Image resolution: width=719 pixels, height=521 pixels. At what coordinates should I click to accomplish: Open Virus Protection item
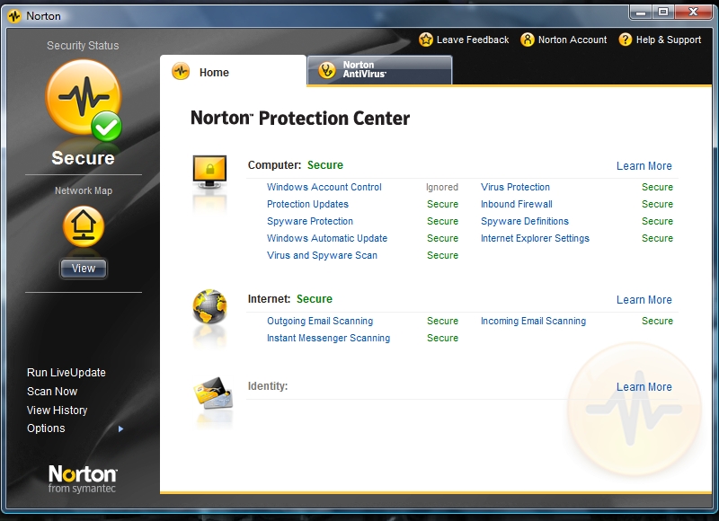pyautogui.click(x=515, y=187)
